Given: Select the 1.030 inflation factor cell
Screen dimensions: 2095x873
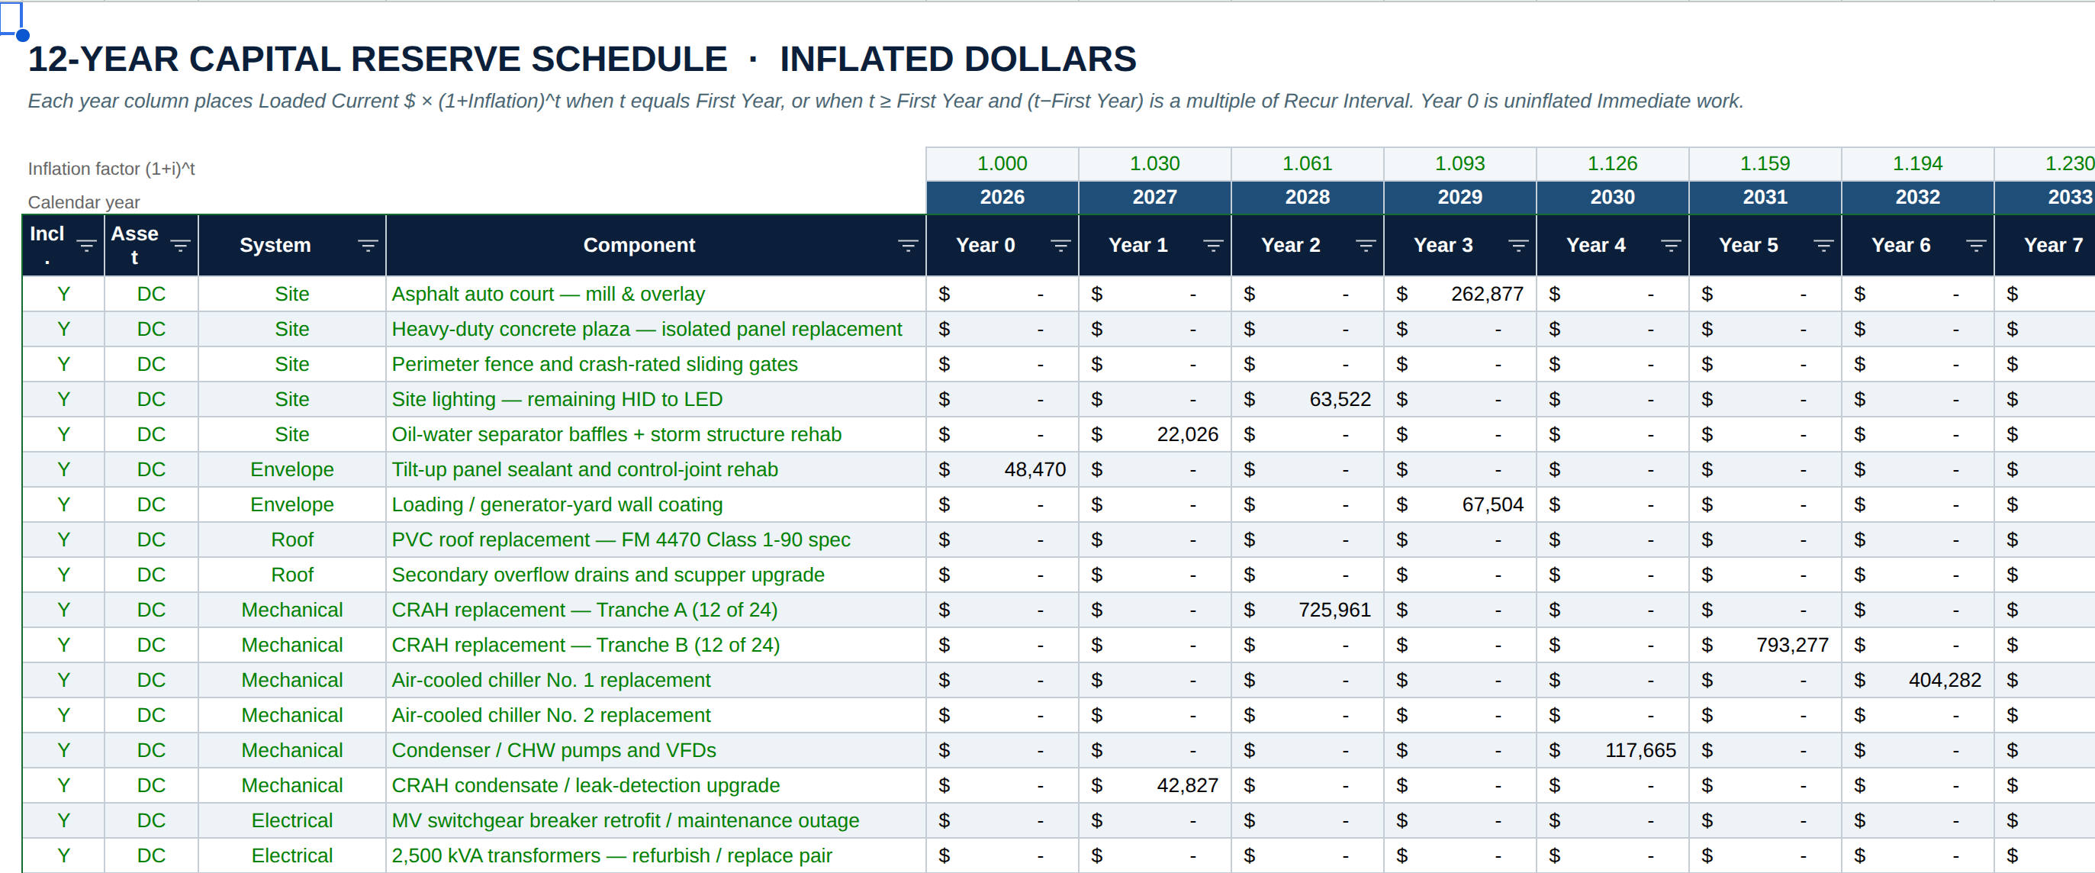Looking at the screenshot, I should pos(1155,163).
